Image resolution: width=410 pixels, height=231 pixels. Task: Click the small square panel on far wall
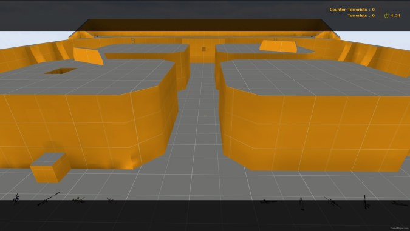(x=203, y=49)
